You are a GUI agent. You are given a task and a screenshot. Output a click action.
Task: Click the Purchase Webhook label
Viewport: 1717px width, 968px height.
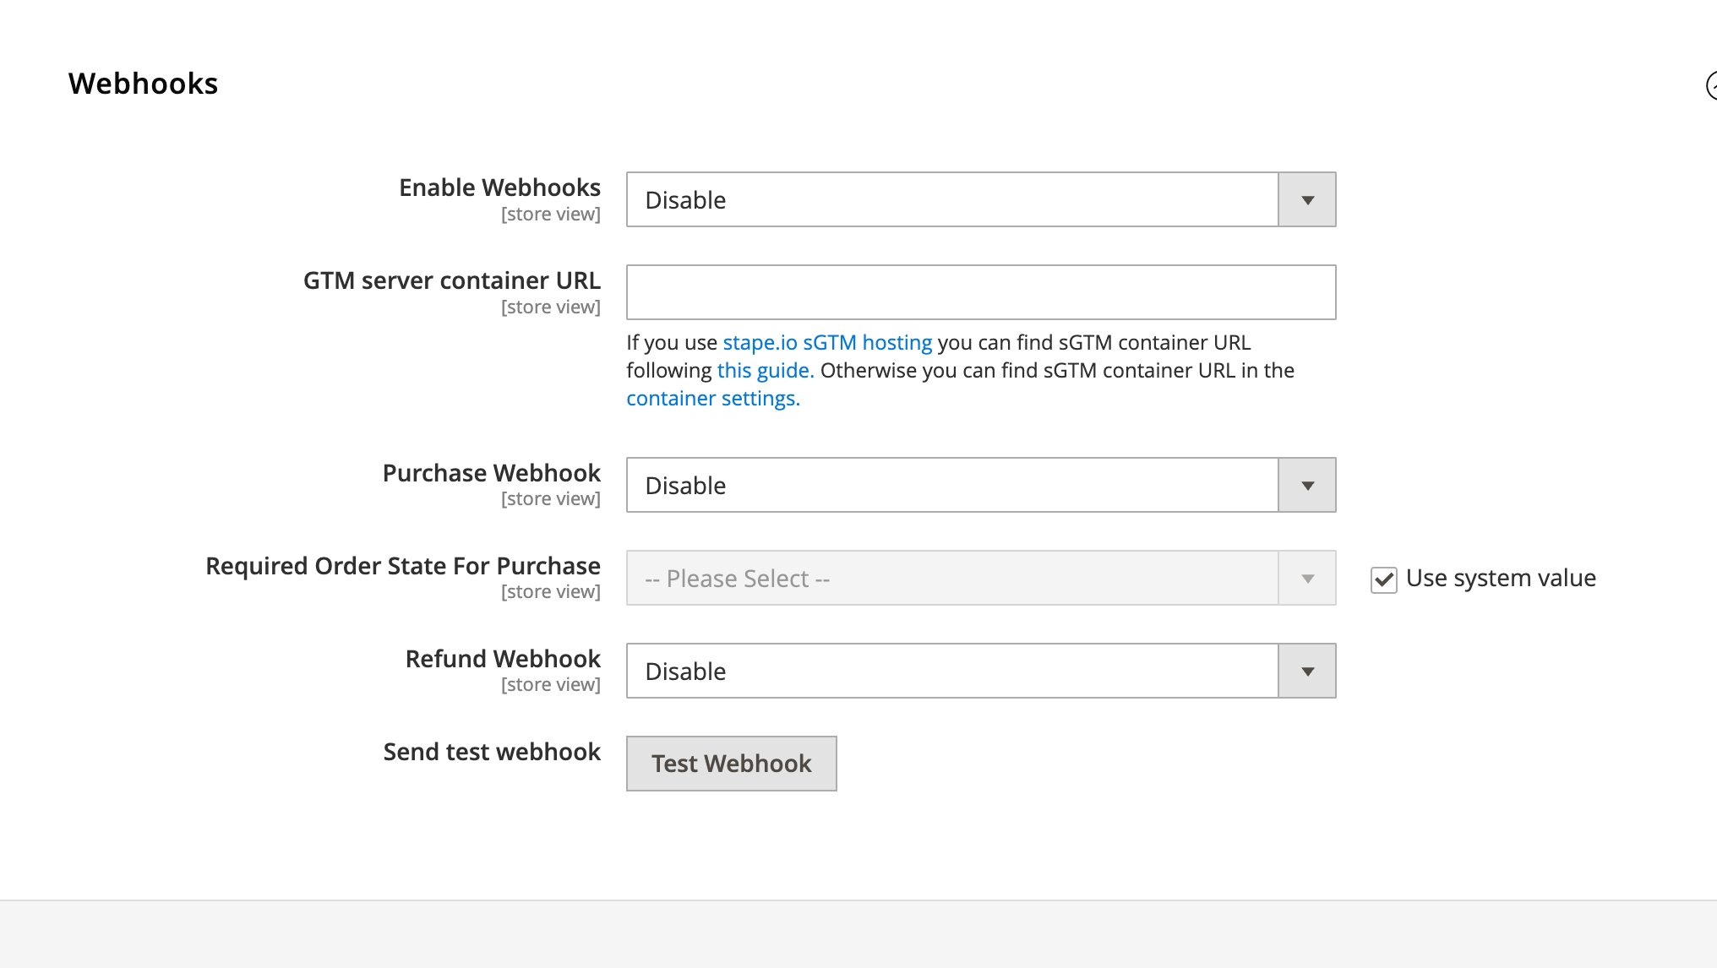click(491, 473)
